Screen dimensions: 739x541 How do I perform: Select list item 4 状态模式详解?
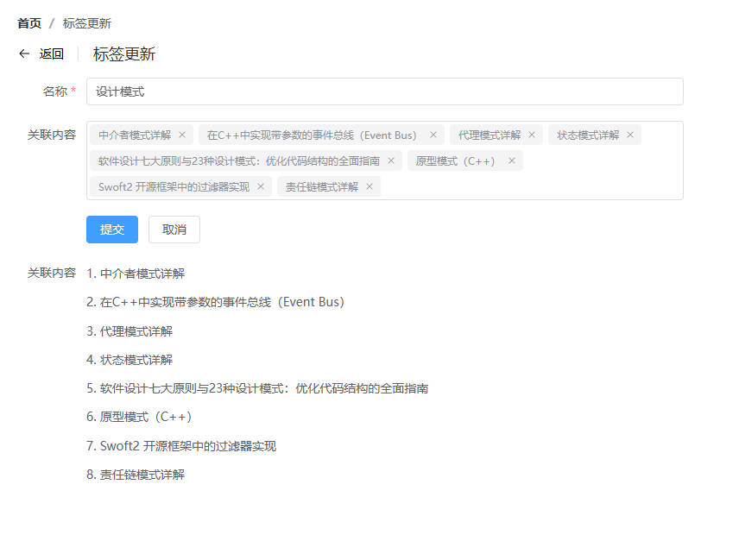click(129, 360)
